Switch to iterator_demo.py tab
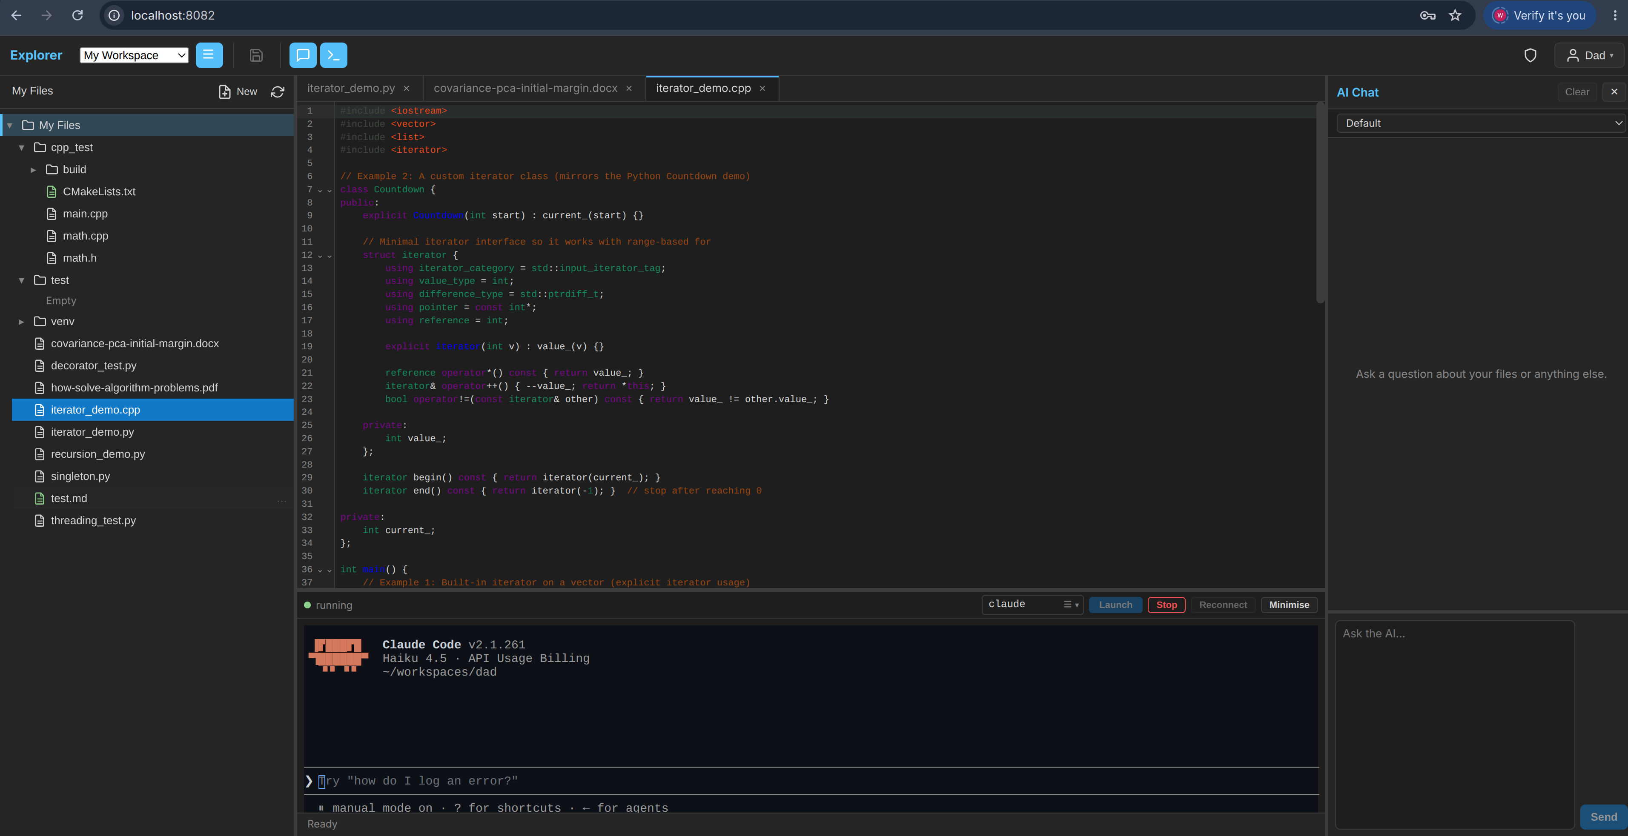The height and width of the screenshot is (836, 1628). pyautogui.click(x=351, y=88)
